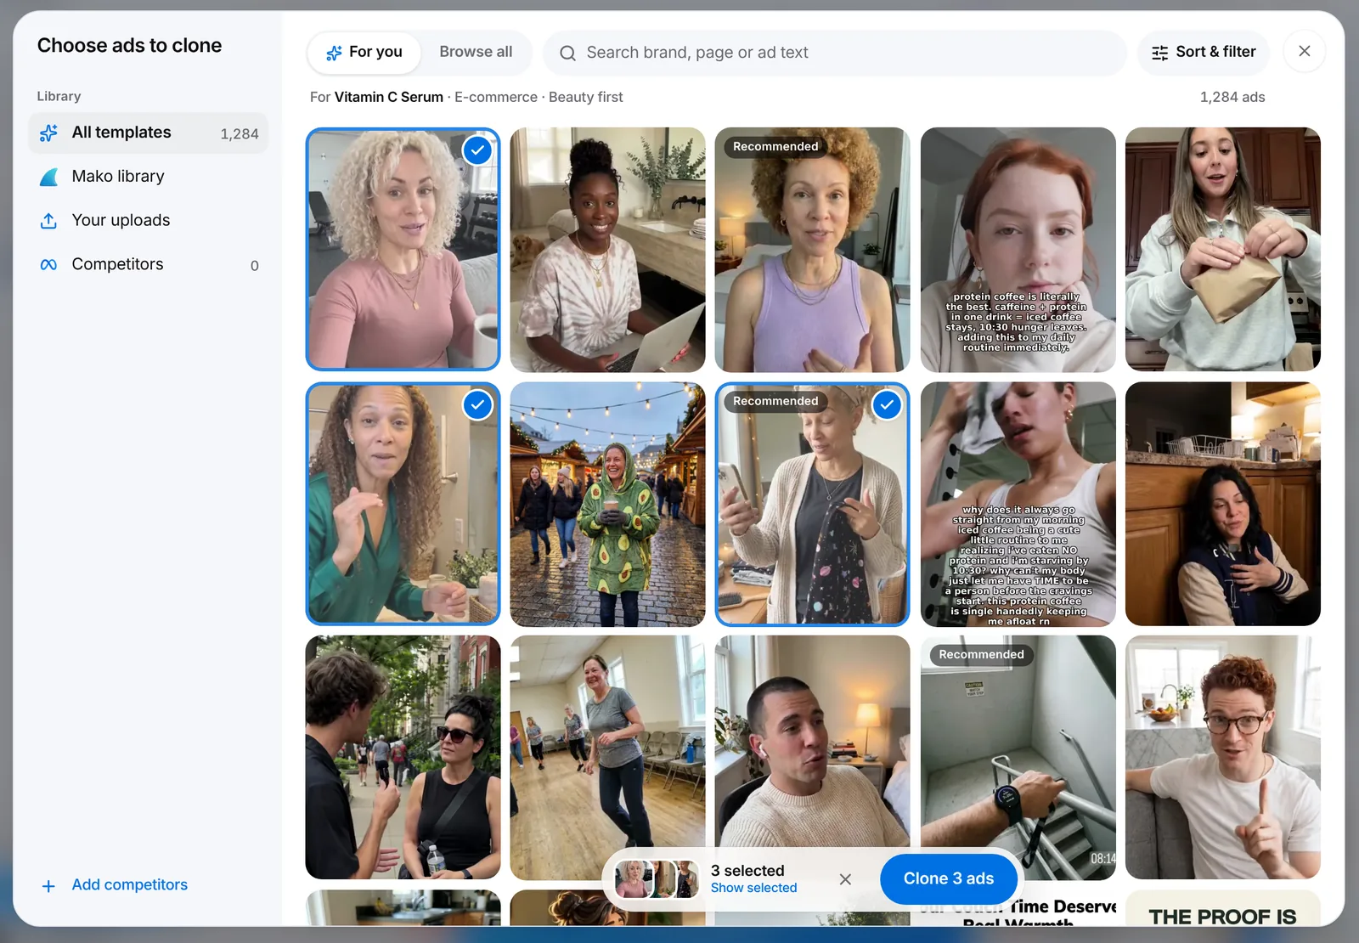Open the Sort & filter options
Viewport: 1359px width, 943px height.
[1203, 53]
